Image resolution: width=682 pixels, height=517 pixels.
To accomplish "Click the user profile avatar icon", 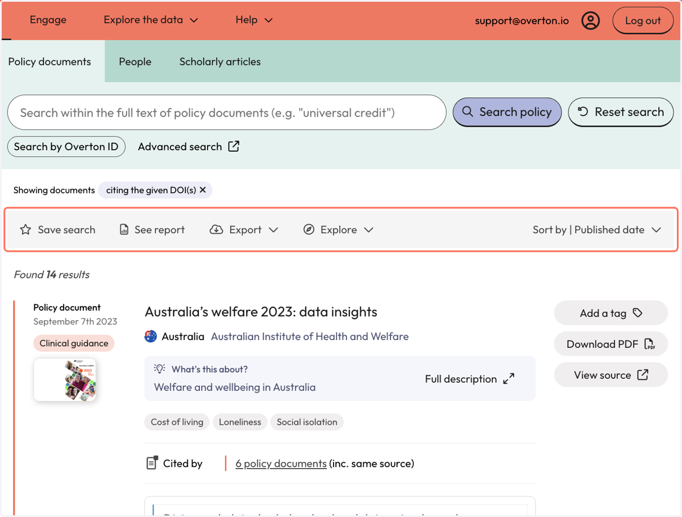I will pyautogui.click(x=590, y=21).
